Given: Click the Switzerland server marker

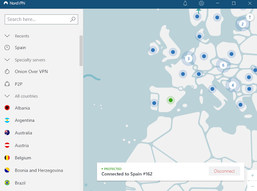Looking at the screenshot, I should (199, 74).
